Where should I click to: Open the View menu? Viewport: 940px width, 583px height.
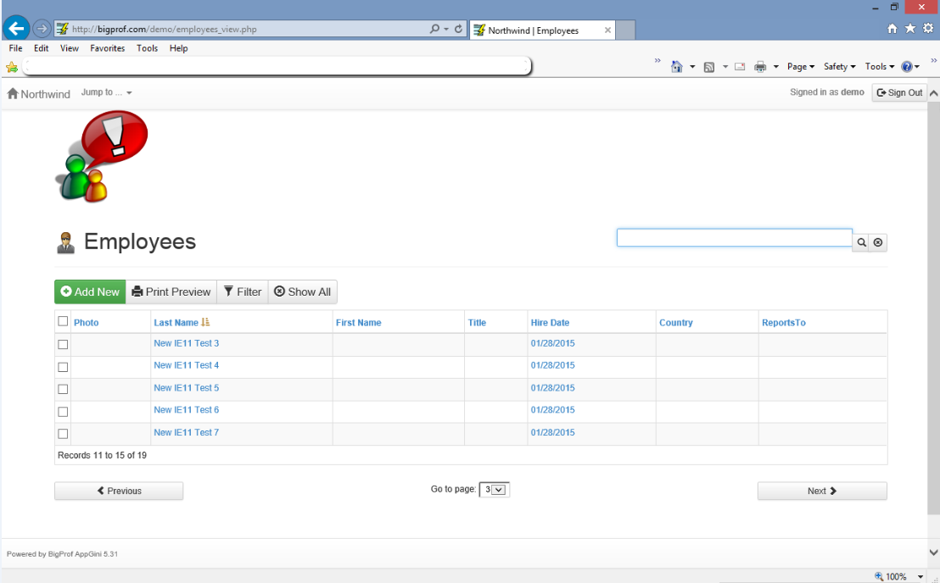coord(70,48)
